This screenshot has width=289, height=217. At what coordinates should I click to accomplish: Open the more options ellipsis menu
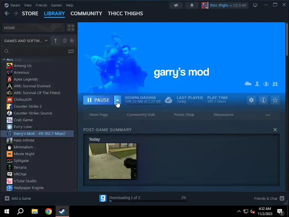(x=268, y=115)
